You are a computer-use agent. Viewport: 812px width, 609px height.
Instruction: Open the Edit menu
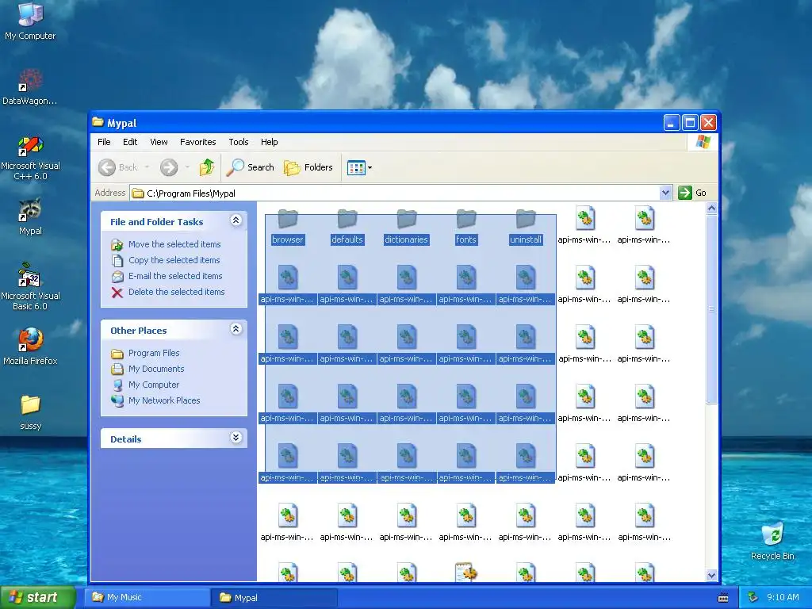[x=130, y=142]
